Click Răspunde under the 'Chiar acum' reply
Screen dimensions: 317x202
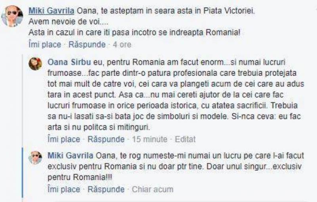[106, 189]
